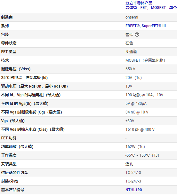Select the 制造商 row label

click(7, 17)
